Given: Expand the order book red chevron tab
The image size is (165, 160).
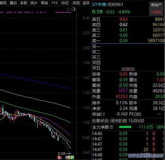Looking at the screenshot, I should click(x=128, y=69).
